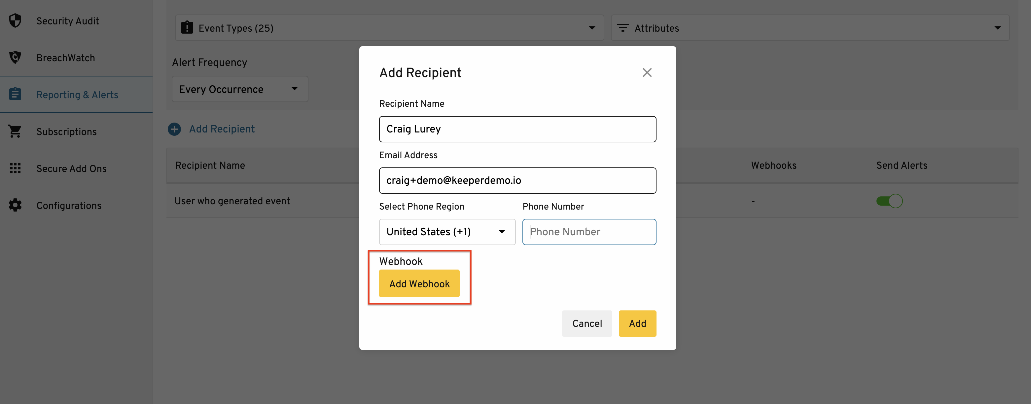1031x404 pixels.
Task: Click the 'Alert Frequency' label
Action: [210, 62]
